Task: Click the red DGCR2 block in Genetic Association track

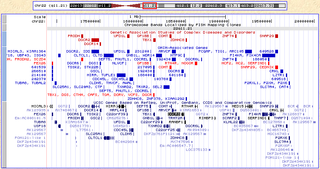Action: (x=95, y=40)
